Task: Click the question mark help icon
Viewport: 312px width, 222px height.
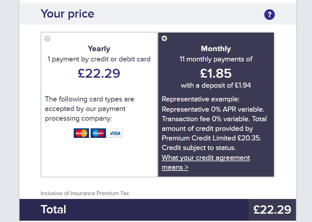Action: coord(269,14)
